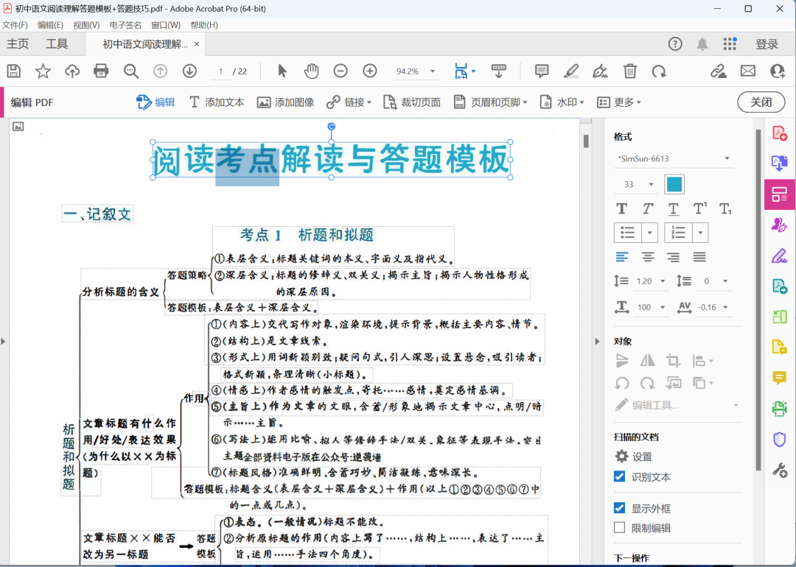This screenshot has width=796, height=567.
Task: Open the bullet list style dropdown arrow
Action: 650,233
